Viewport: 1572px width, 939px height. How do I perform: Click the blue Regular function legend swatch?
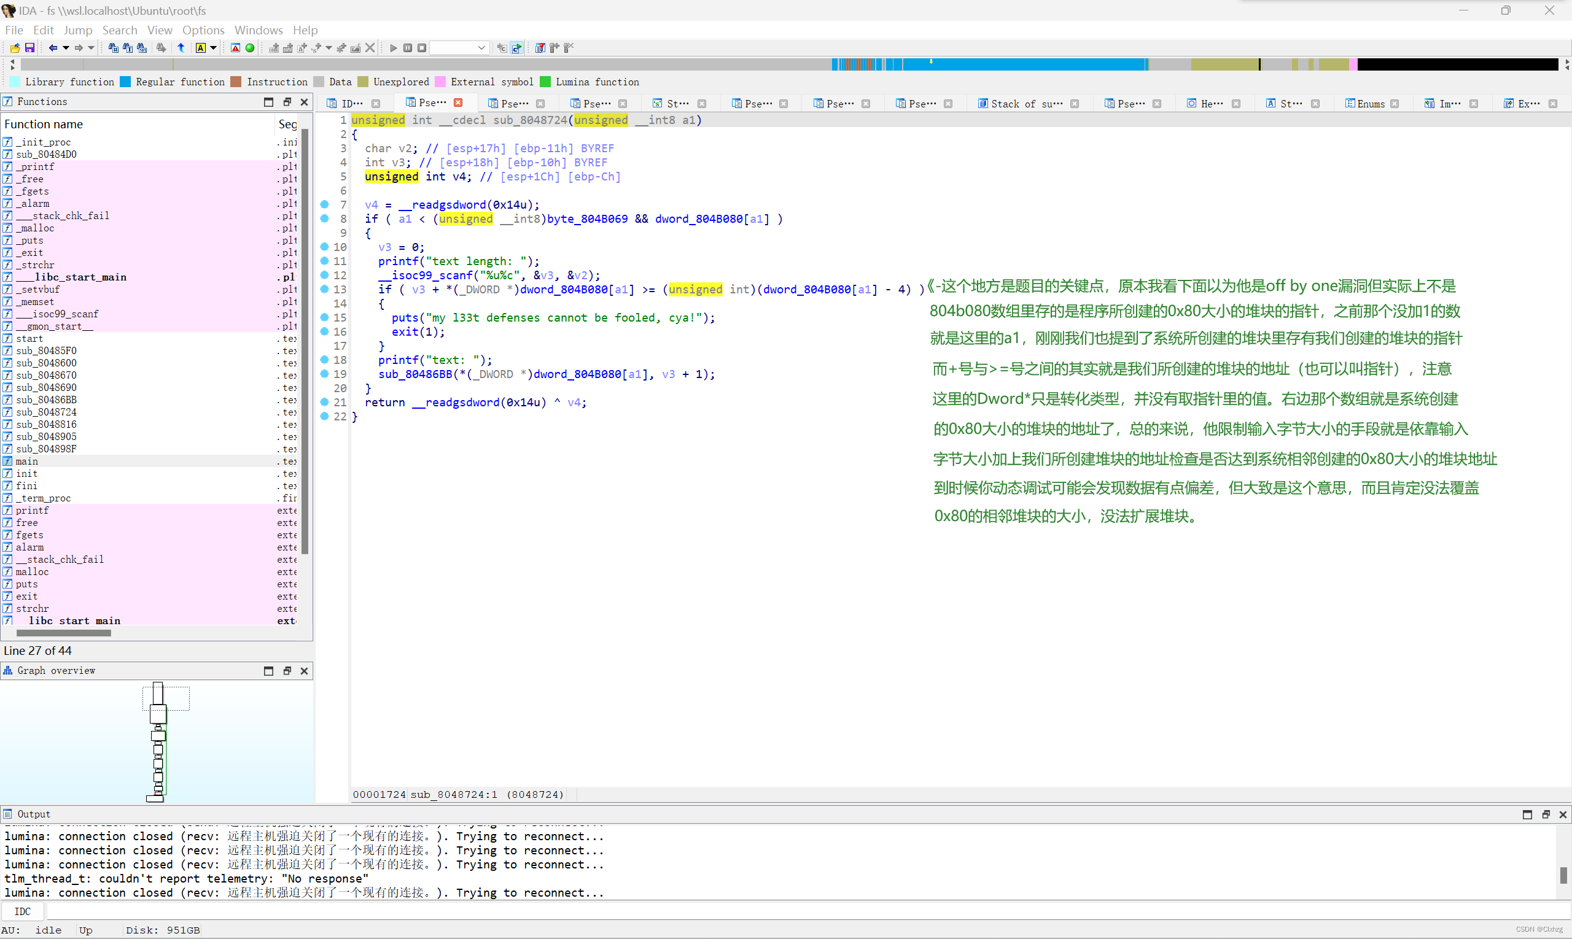click(x=125, y=82)
